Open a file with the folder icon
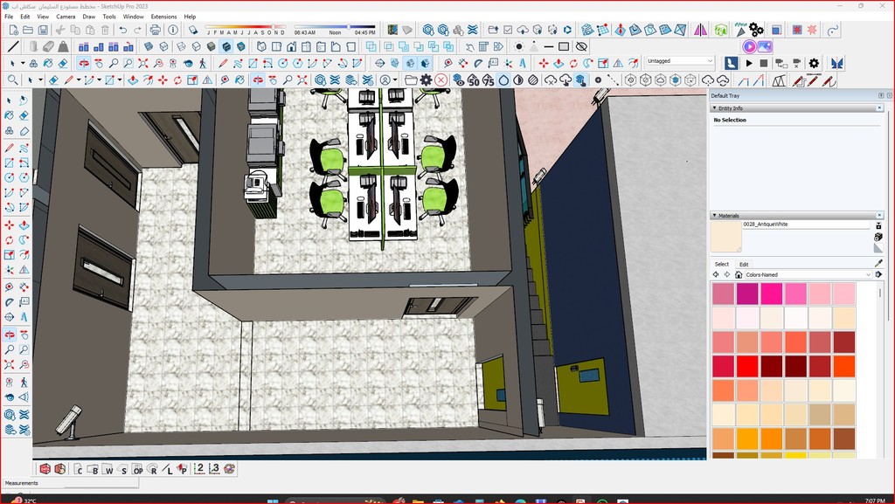This screenshot has height=504, width=895. (x=27, y=30)
